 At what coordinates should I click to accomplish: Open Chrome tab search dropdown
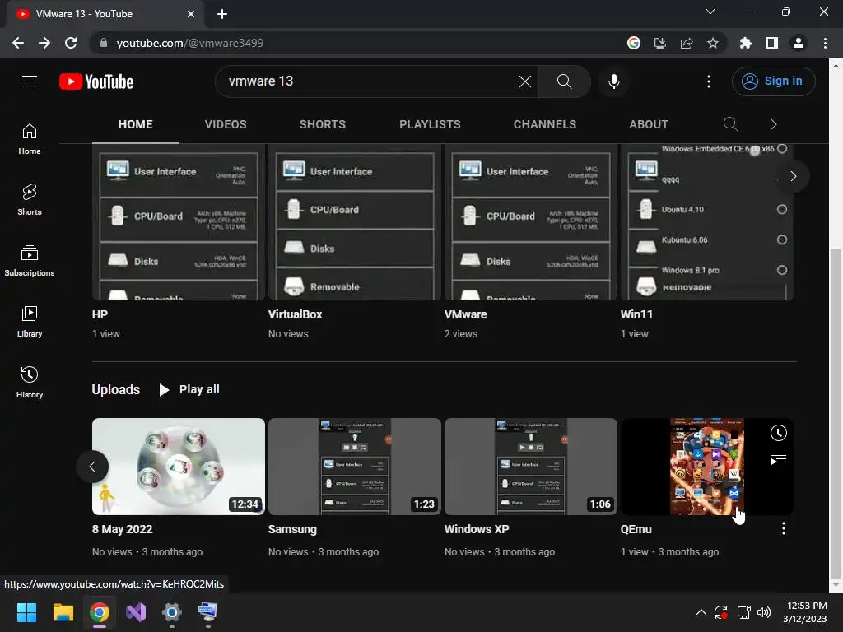coord(710,12)
